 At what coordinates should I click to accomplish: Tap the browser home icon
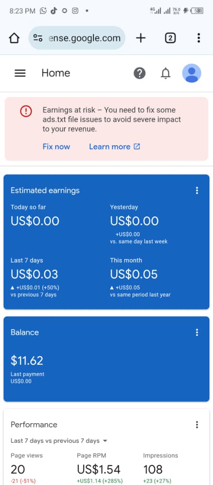[14, 38]
